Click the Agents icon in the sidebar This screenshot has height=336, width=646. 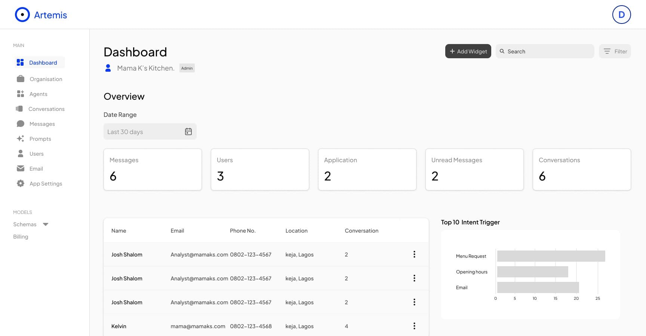(x=20, y=94)
